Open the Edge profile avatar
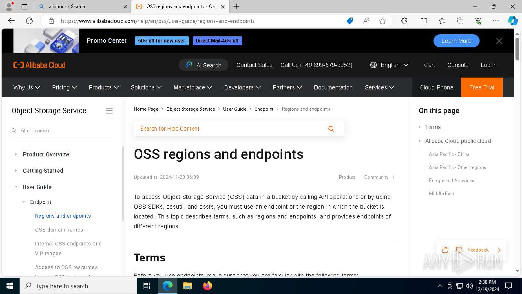The height and width of the screenshot is (294, 522). pyautogui.click(x=9, y=7)
